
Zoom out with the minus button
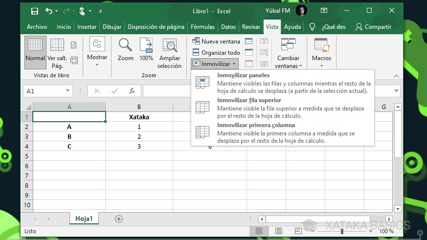coord(313,231)
